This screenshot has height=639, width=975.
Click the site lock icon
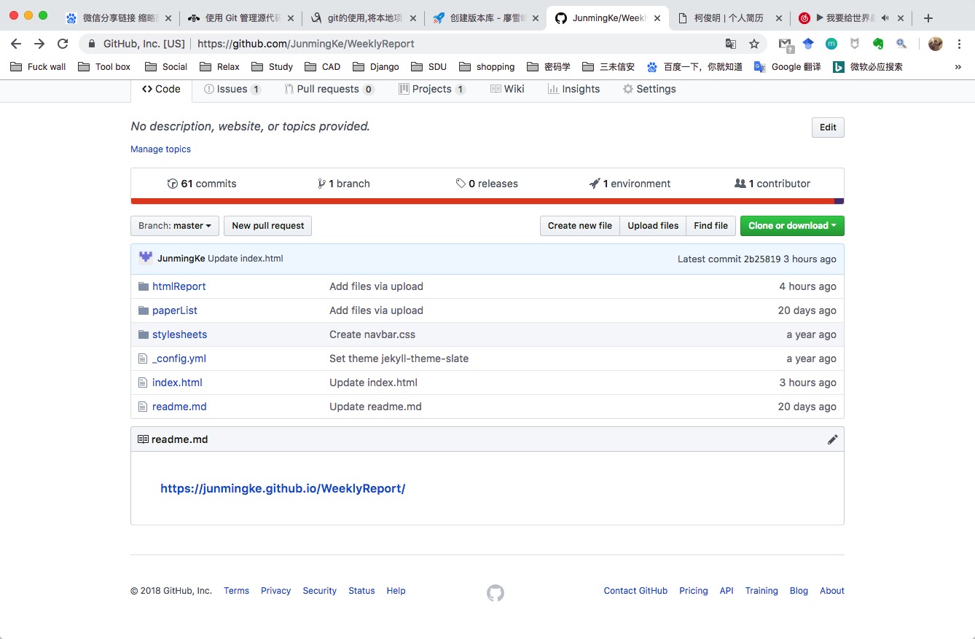92,44
